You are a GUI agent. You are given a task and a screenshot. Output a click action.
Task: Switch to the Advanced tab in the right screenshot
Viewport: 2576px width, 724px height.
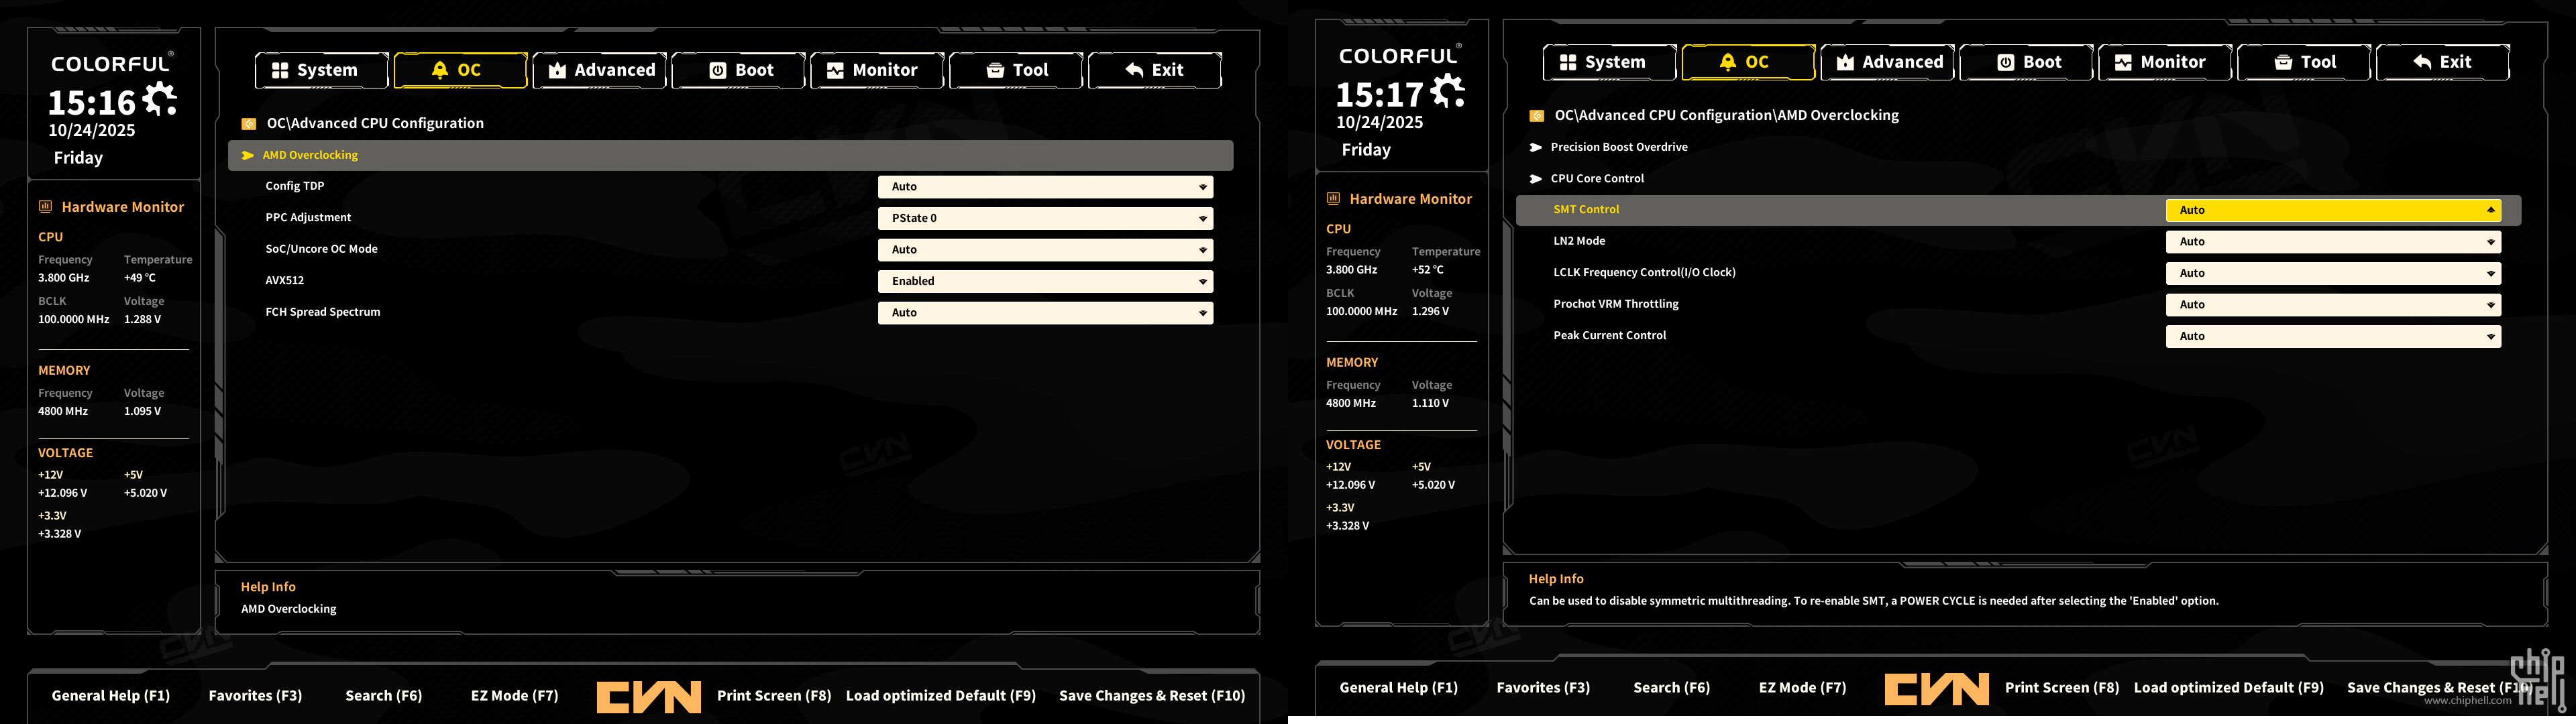point(1887,62)
